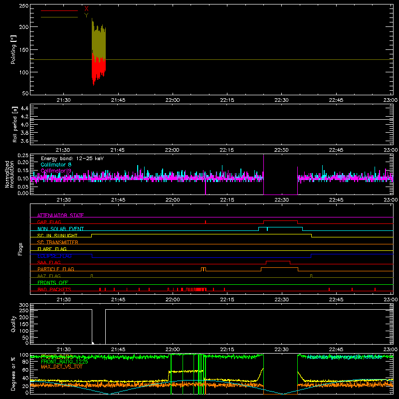Click the 'Flags' vertical axis title
Image resolution: width=399 pixels, height=399 pixels.
click(x=20, y=249)
